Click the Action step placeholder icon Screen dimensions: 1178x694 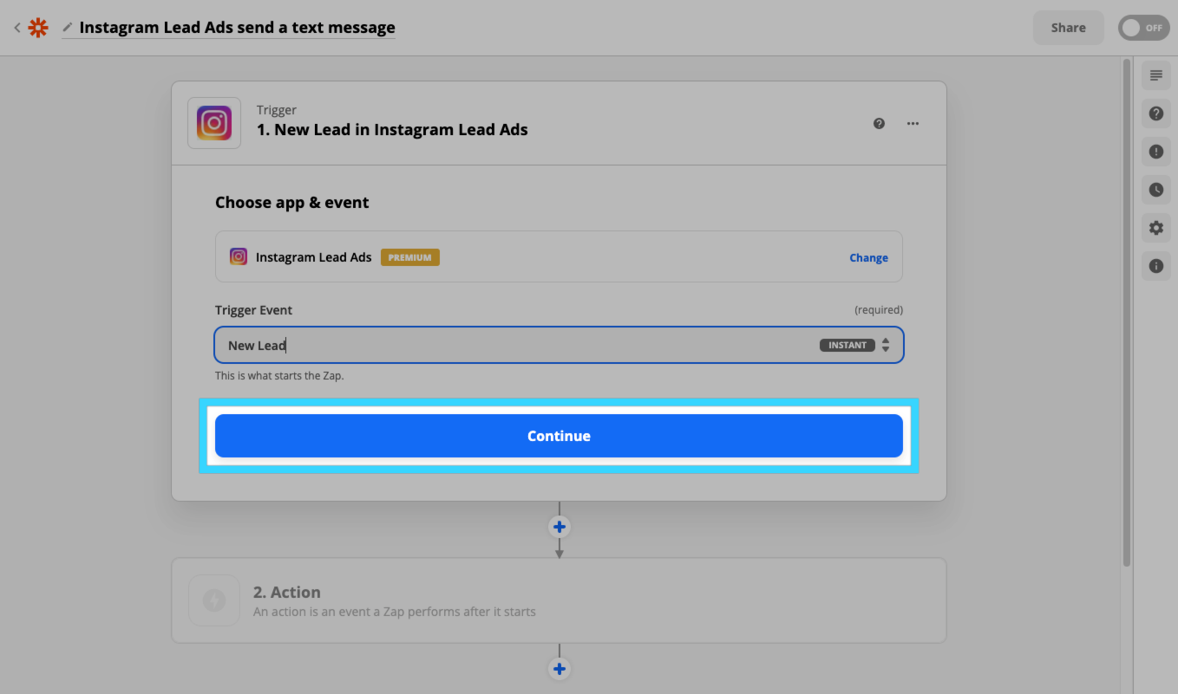point(214,600)
